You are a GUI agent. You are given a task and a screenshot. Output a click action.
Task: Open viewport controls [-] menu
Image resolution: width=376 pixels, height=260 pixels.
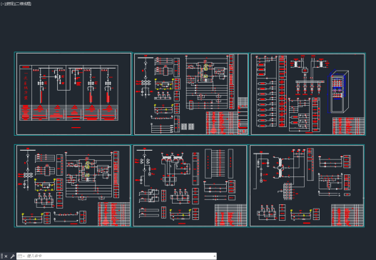(2, 4)
